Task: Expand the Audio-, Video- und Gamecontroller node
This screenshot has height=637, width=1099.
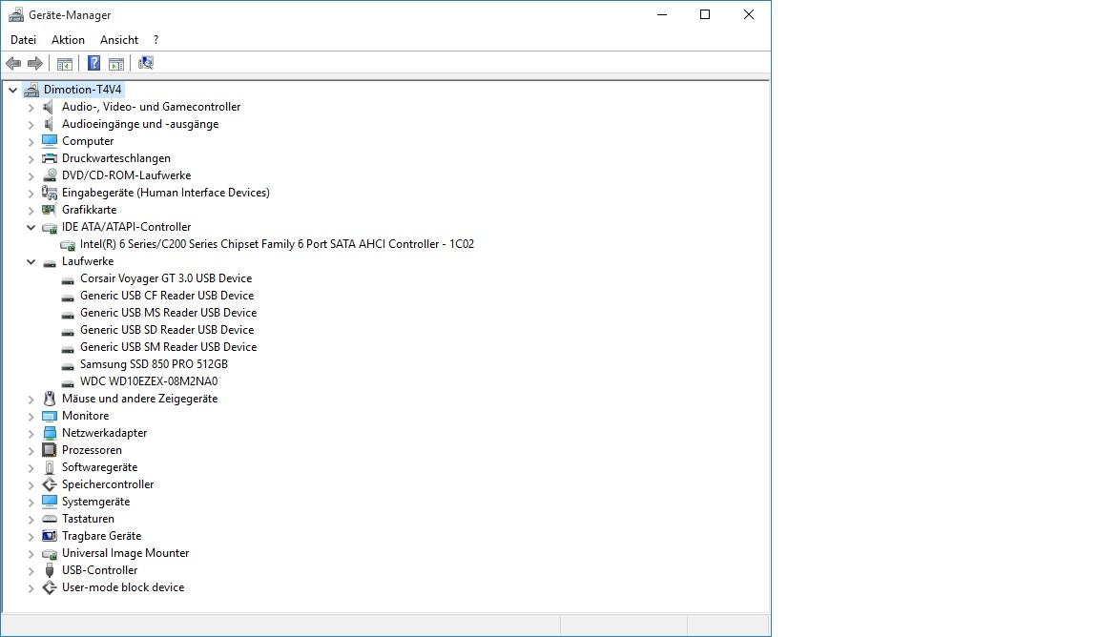Action: click(x=31, y=107)
